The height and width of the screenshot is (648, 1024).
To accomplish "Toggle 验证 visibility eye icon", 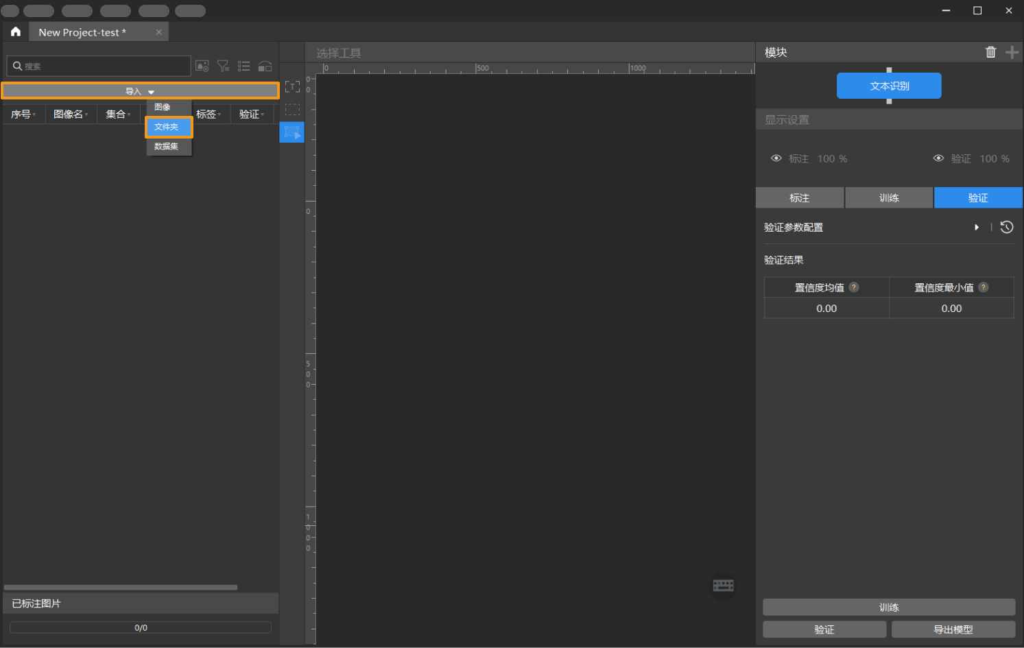I will (938, 158).
